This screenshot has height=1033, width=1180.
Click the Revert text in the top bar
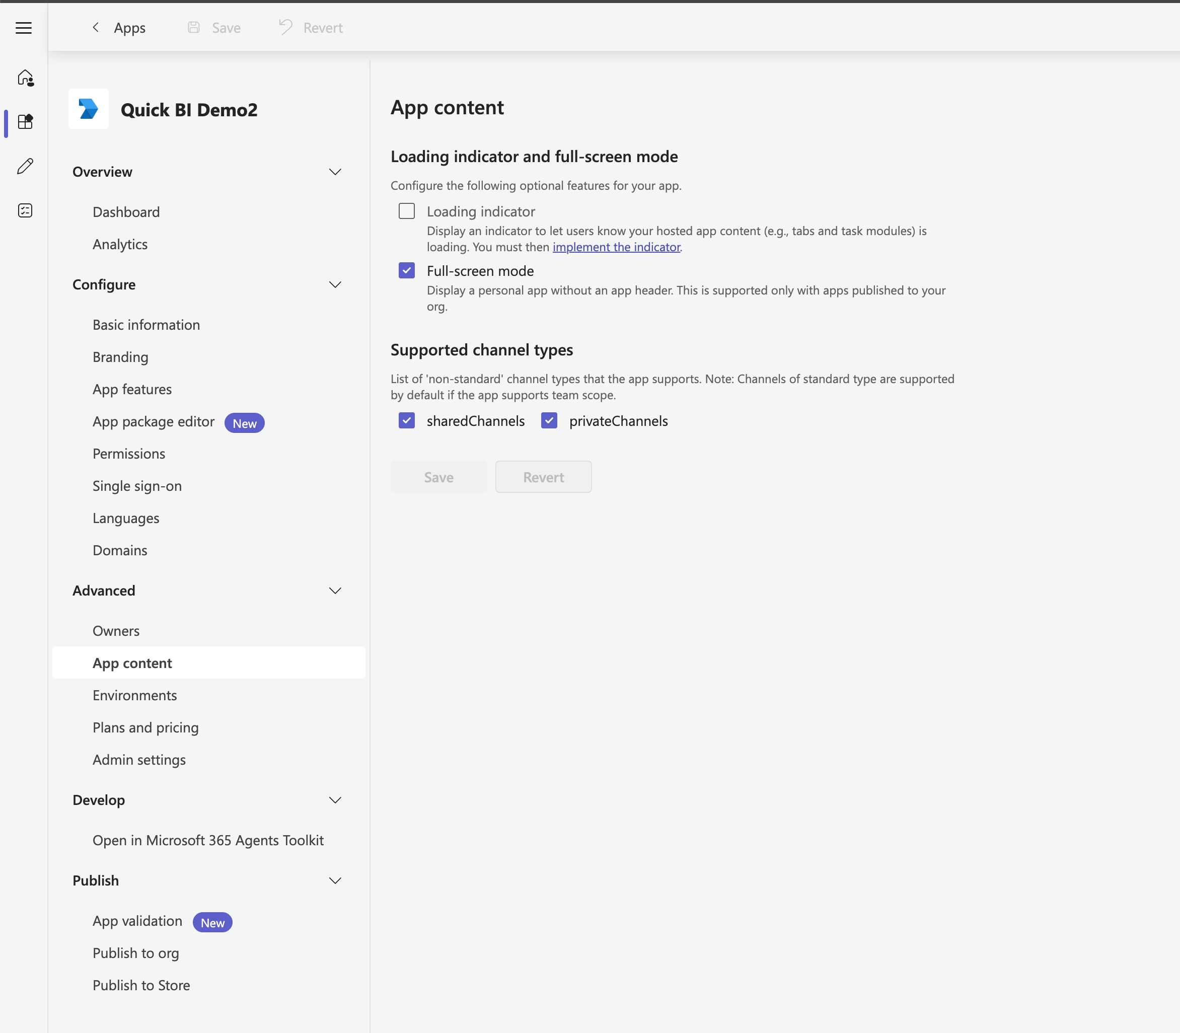323,28
